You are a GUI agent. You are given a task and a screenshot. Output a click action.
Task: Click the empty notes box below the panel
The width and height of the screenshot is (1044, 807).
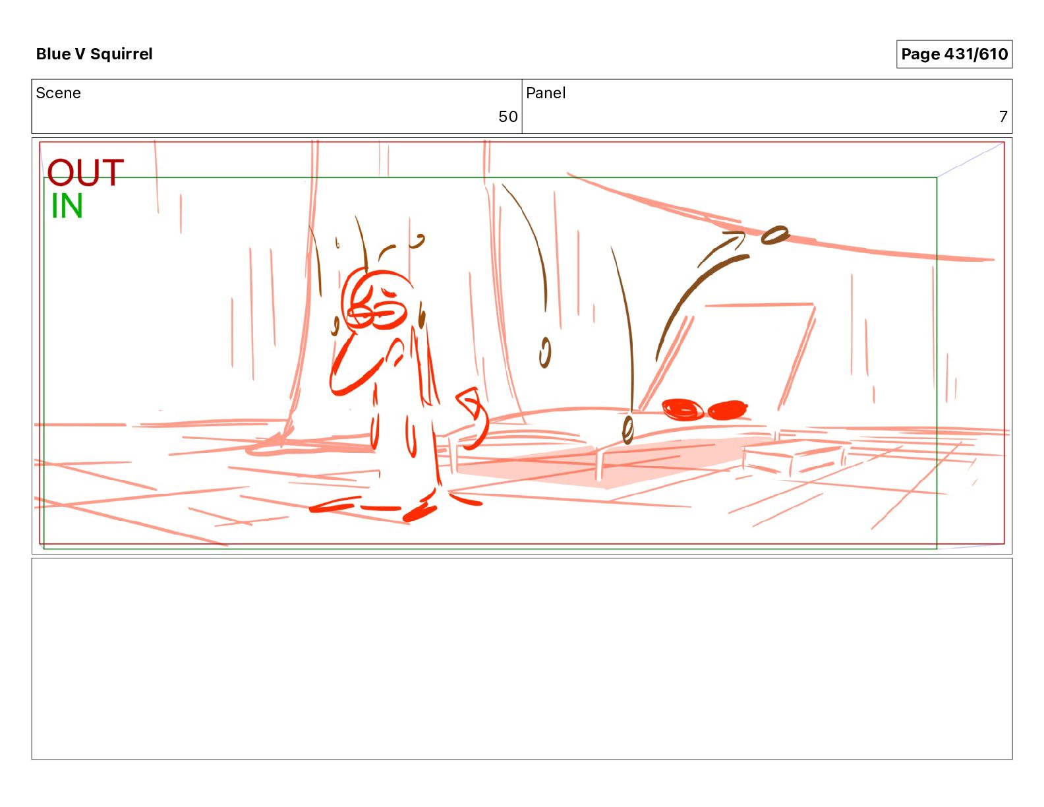click(x=522, y=659)
